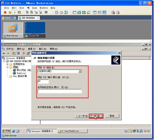Close the 网站创建向导 wizard dialog

coord(119,53)
